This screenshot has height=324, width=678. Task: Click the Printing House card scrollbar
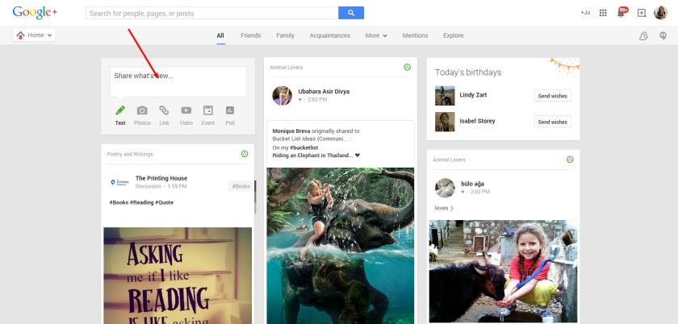point(255,197)
